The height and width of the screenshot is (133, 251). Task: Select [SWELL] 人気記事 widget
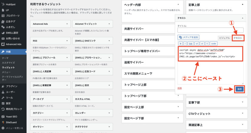coord(50,71)
